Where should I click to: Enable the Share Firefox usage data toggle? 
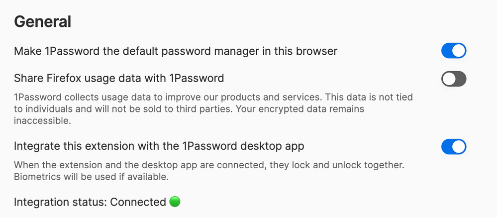pyautogui.click(x=453, y=79)
